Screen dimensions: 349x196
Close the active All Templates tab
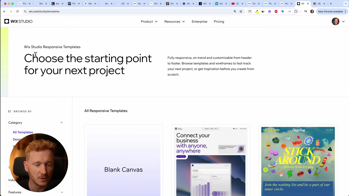click(308, 4)
